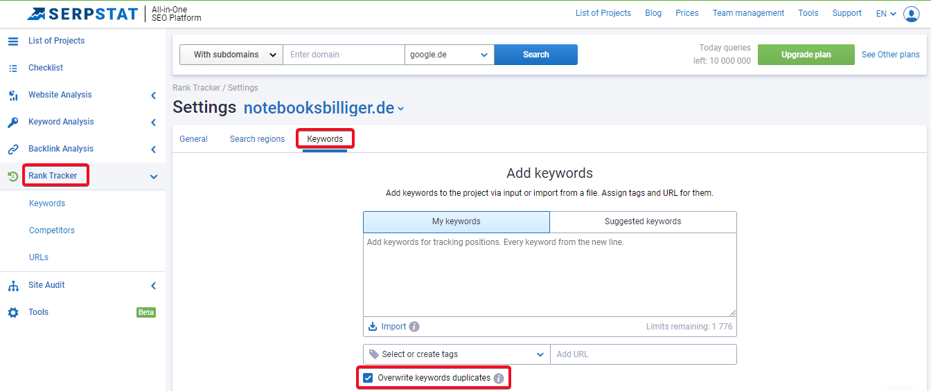931x391 pixels.
Task: Open the See Other plans link
Action: pos(891,55)
